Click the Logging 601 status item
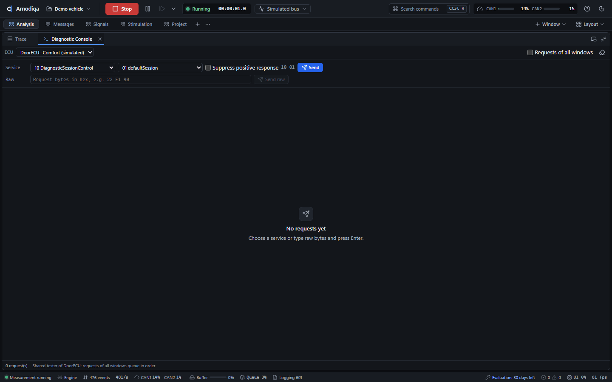 (x=287, y=377)
